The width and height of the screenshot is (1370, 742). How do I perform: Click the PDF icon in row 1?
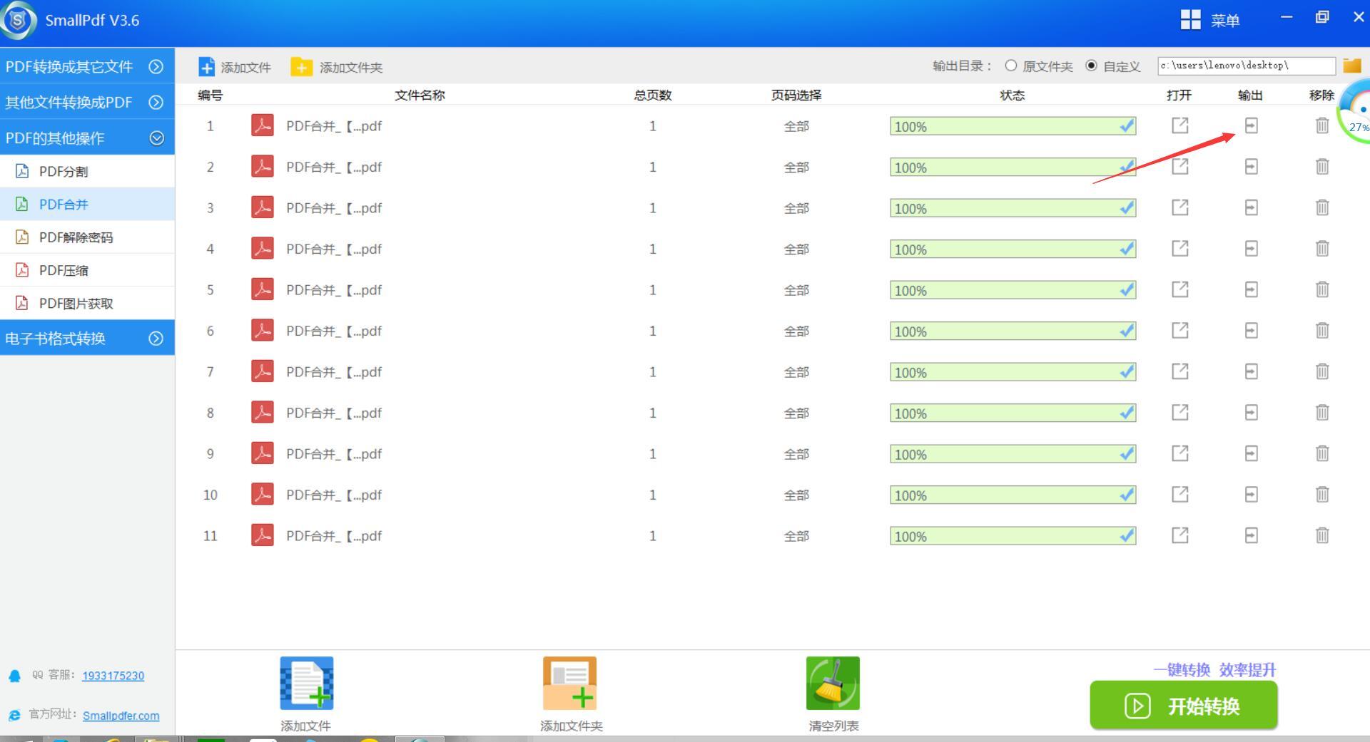coord(263,125)
